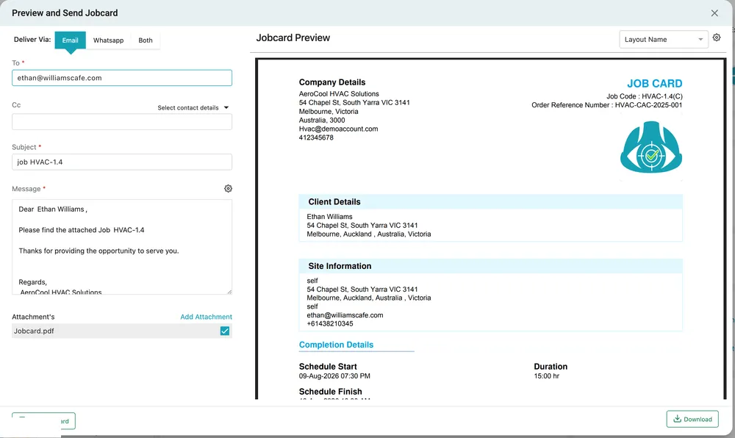The height and width of the screenshot is (438, 735).
Task: Expand Select contact details dropdown
Action: [193, 108]
